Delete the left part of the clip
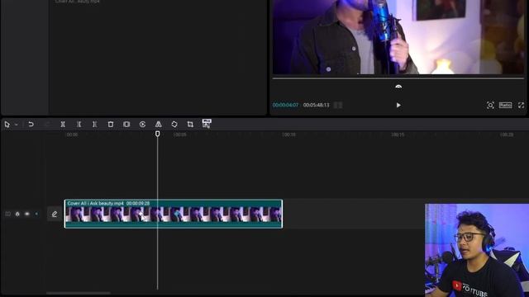 coord(79,125)
